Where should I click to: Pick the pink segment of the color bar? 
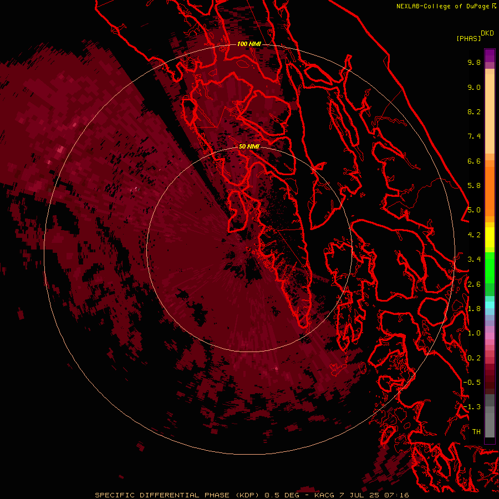click(490, 336)
